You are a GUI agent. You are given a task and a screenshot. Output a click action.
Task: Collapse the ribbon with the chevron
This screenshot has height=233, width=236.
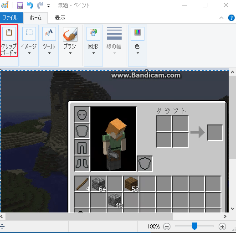[221, 18]
